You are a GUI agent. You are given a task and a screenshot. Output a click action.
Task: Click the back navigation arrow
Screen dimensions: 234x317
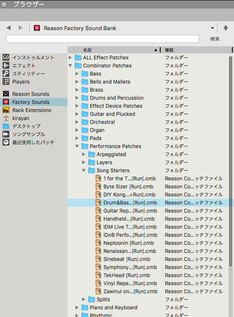coord(8,28)
